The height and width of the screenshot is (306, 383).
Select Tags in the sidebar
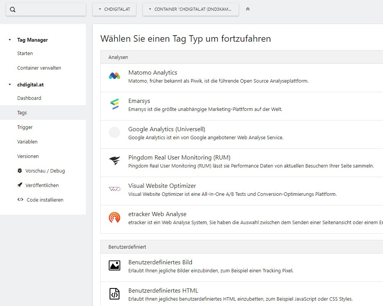tap(43, 112)
